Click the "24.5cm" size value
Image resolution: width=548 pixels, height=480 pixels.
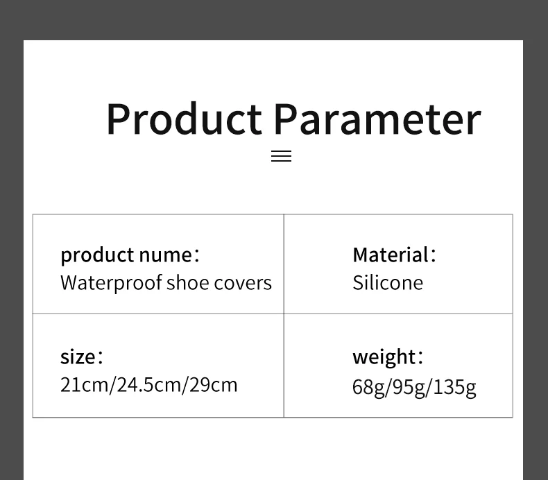click(148, 384)
